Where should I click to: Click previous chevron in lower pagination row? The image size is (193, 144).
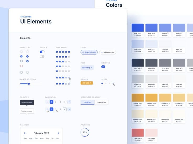click(x=47, y=109)
